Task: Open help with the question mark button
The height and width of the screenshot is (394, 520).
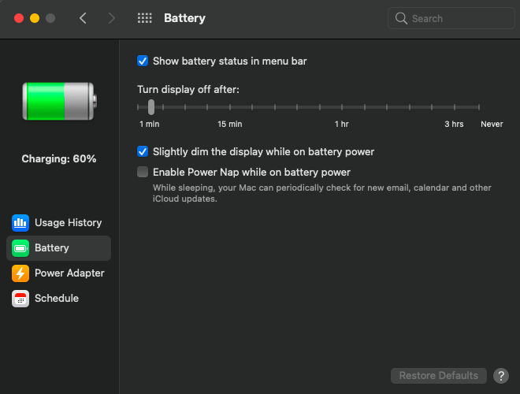Action: click(x=501, y=376)
